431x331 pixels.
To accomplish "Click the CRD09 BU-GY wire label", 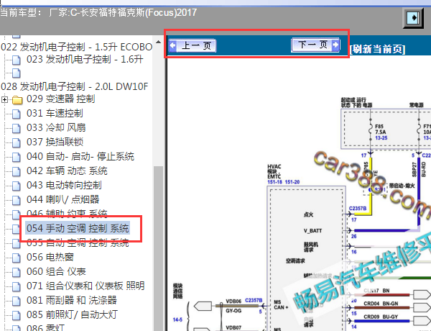I will tap(381, 317).
